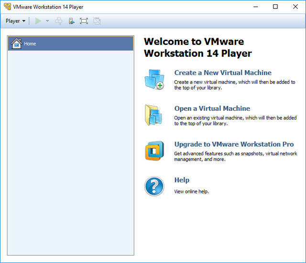The width and height of the screenshot is (306, 263).
Task: Click the Home house icon in library
Action: [x=16, y=43]
